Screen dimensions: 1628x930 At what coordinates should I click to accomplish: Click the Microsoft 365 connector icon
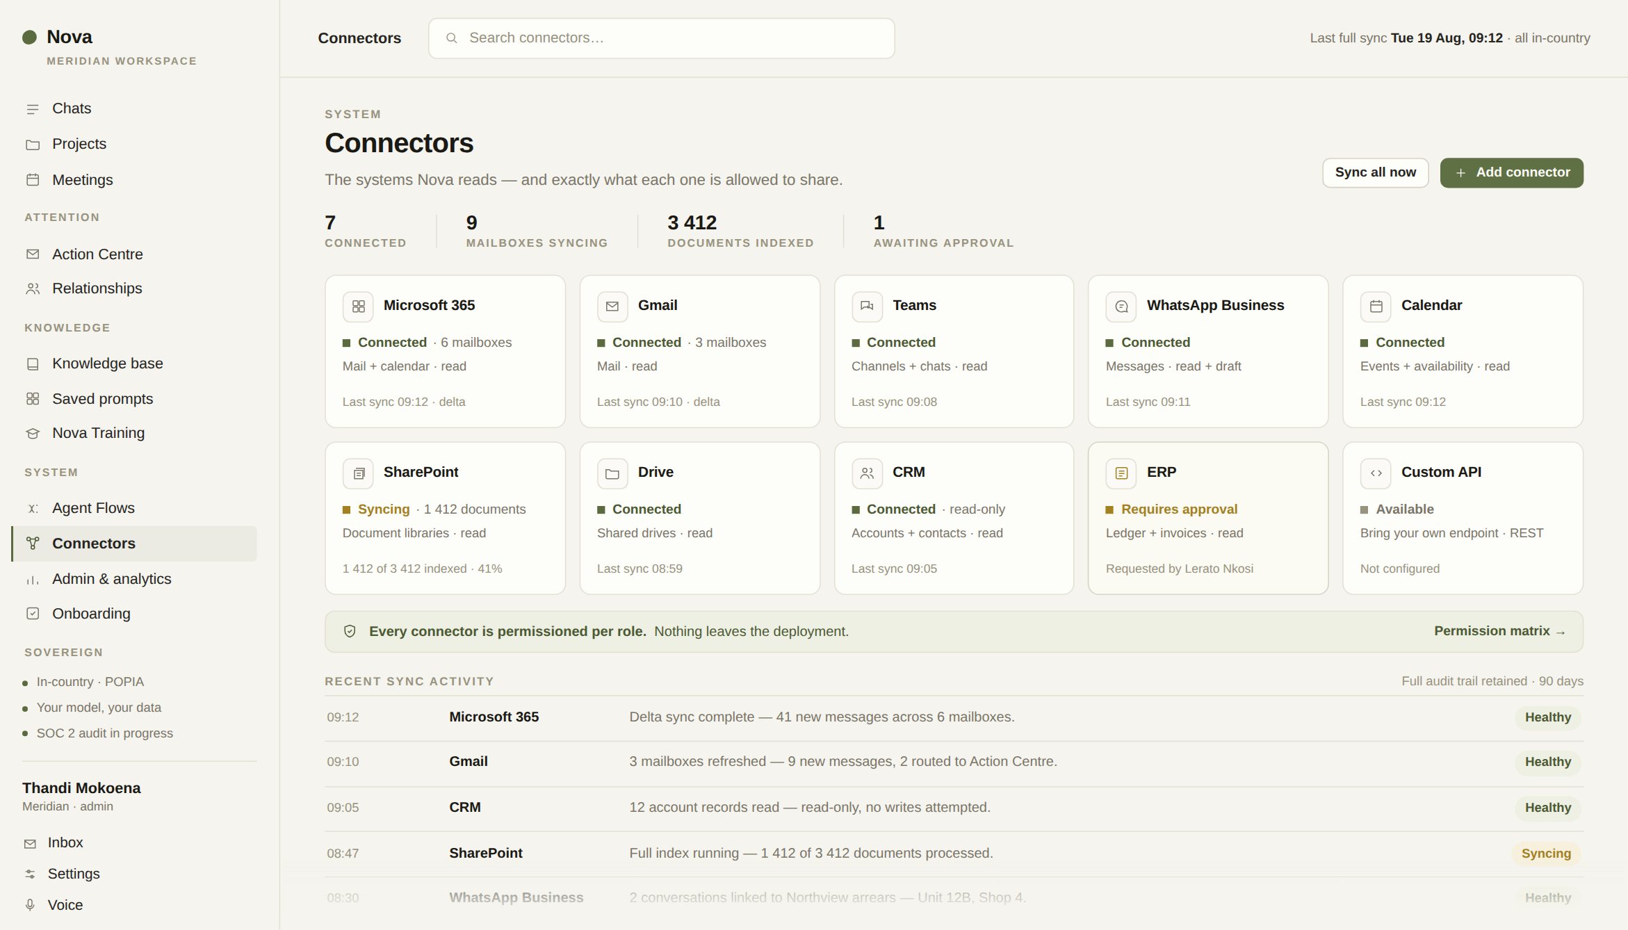click(x=358, y=307)
